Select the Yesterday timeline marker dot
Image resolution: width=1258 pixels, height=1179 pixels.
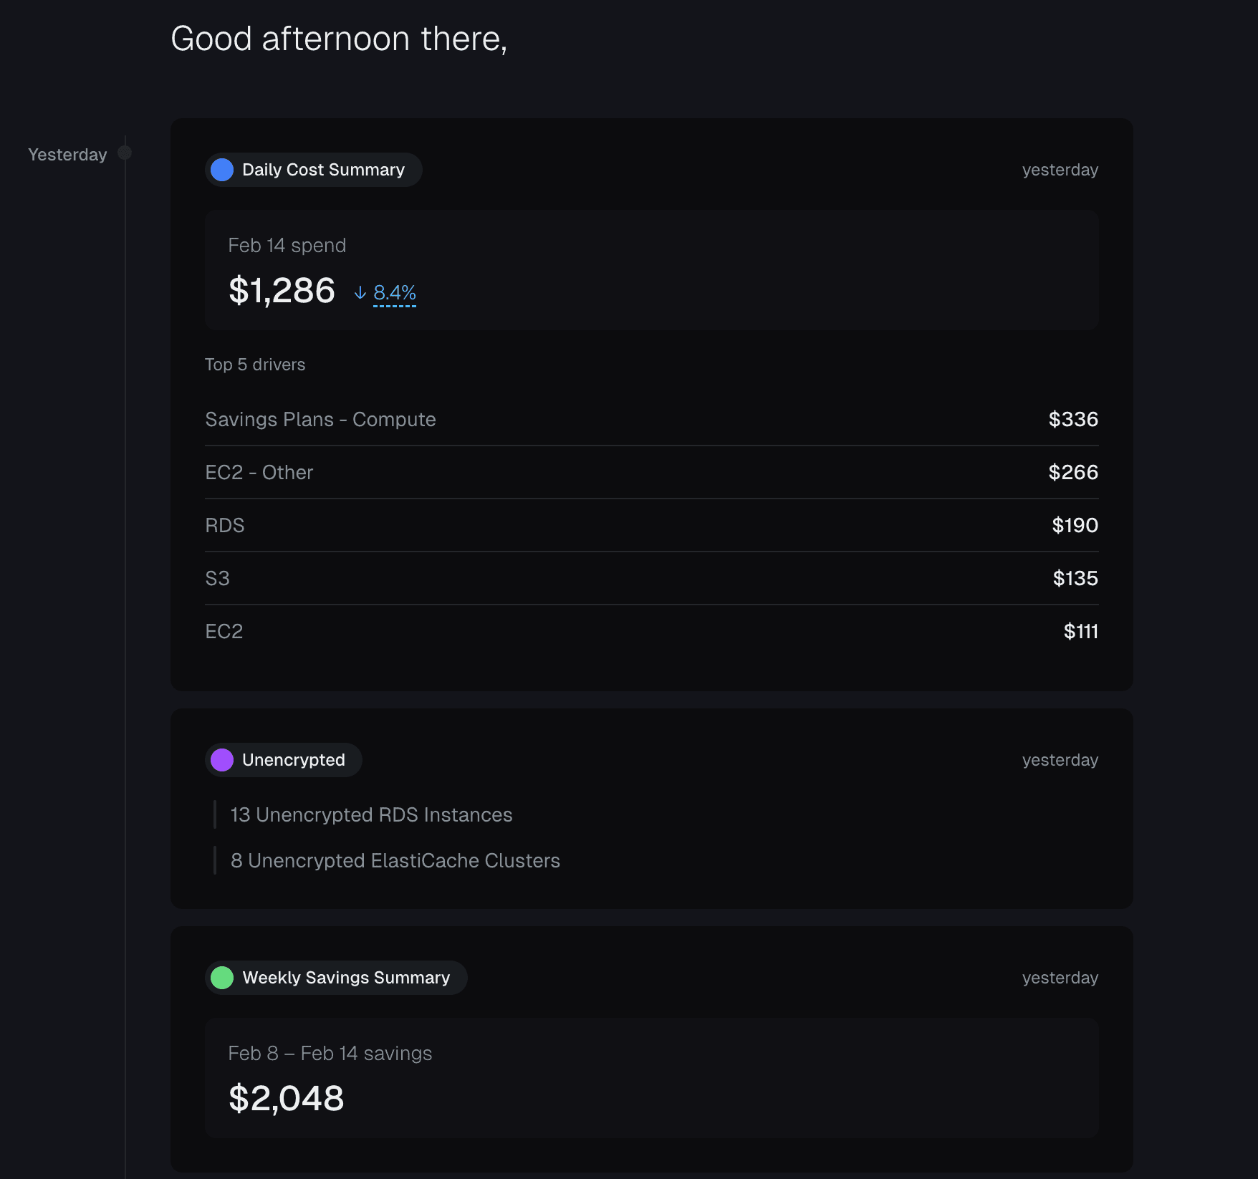pos(125,153)
